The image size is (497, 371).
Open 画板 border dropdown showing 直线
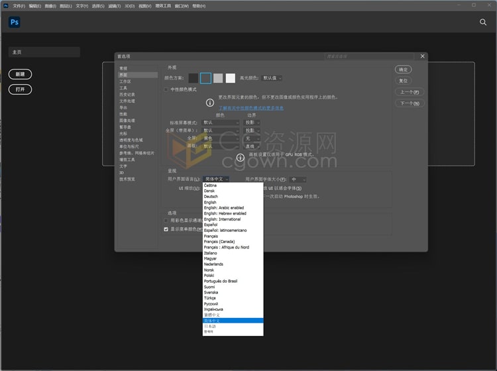pos(252,146)
